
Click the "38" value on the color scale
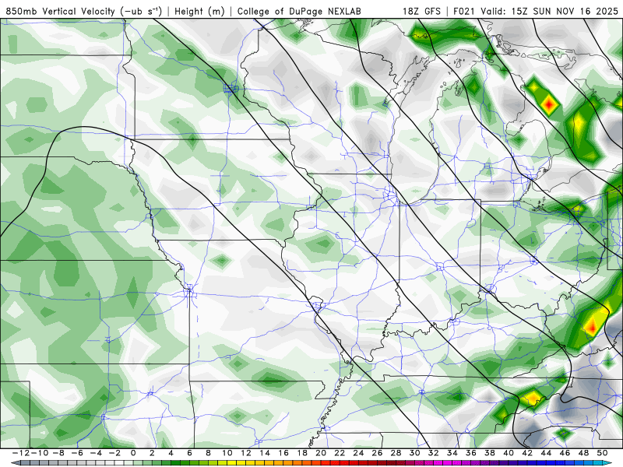tap(490, 453)
